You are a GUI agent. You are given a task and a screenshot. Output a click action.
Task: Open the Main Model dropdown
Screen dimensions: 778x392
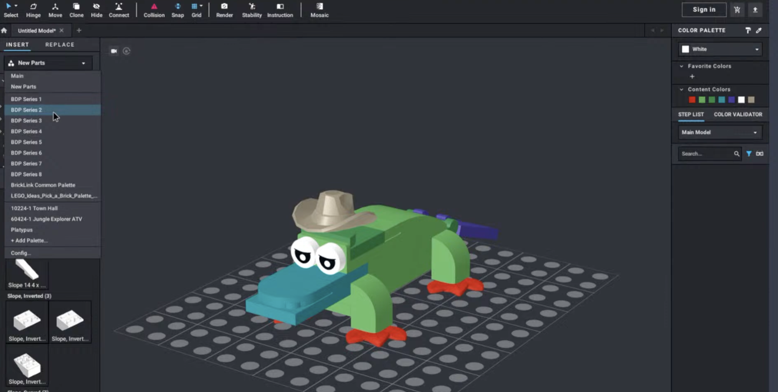720,132
